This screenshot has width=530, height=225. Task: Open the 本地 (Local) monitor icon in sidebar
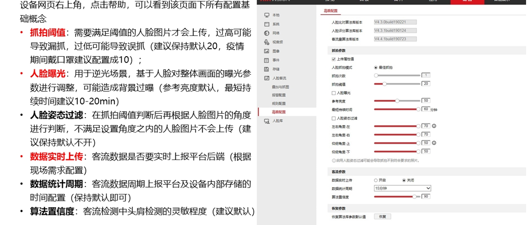pos(266,15)
